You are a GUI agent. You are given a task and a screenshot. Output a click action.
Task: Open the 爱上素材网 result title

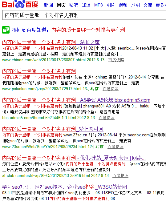[53, 129]
